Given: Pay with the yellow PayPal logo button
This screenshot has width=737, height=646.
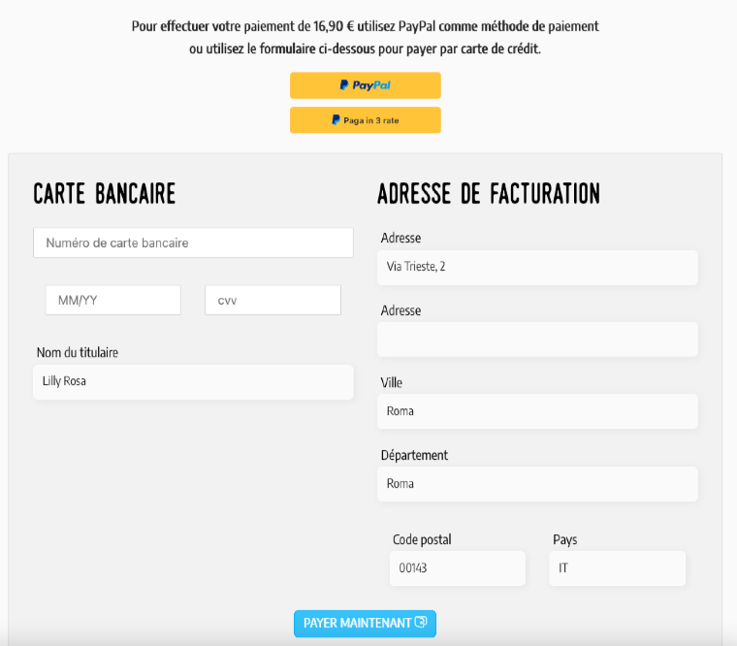Looking at the screenshot, I should [365, 85].
